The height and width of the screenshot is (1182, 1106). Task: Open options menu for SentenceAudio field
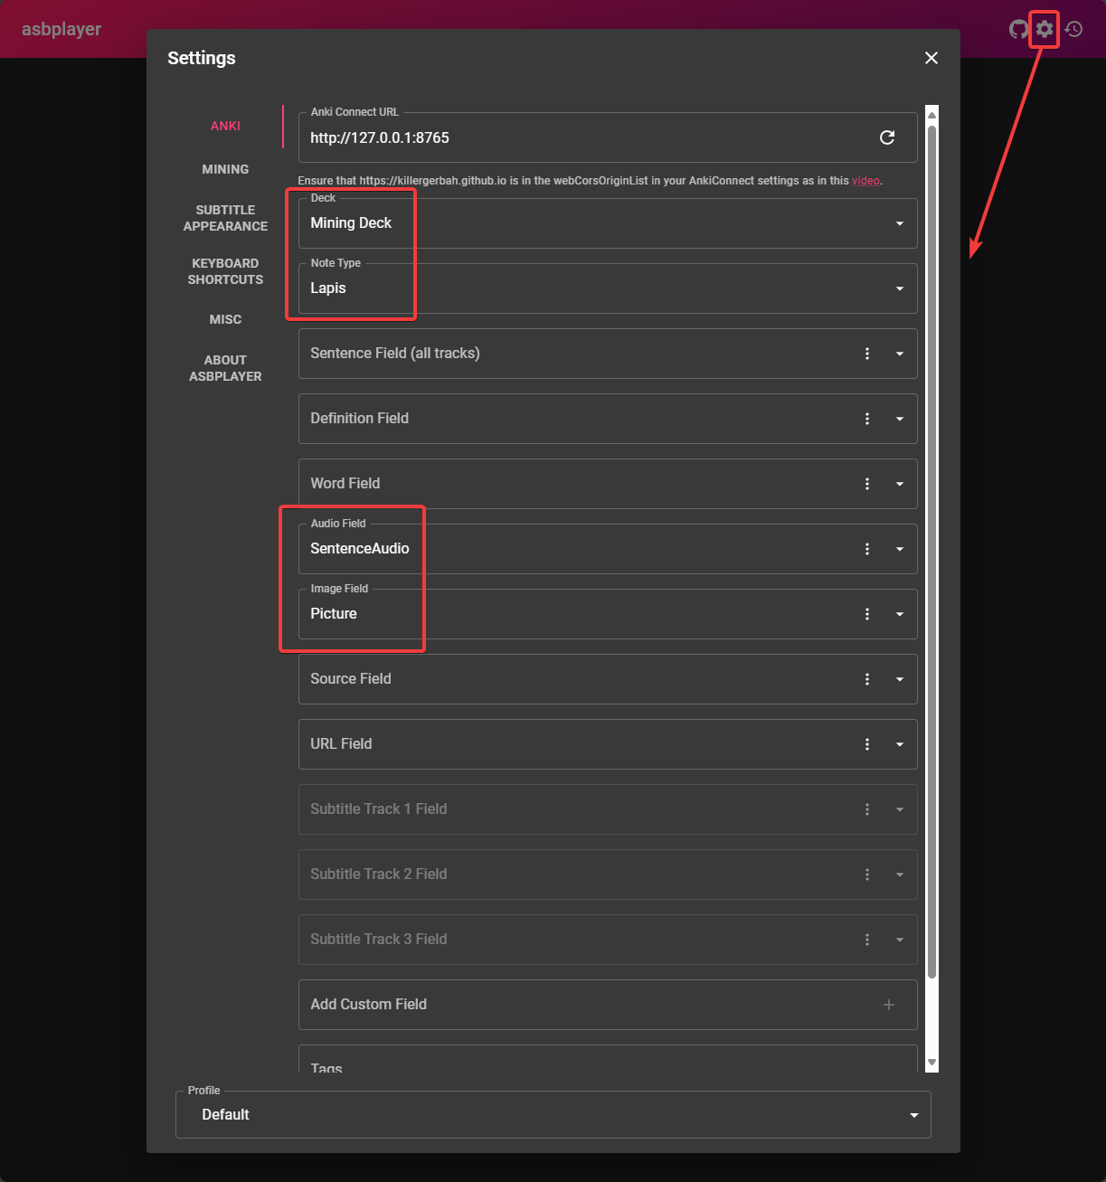(x=867, y=549)
